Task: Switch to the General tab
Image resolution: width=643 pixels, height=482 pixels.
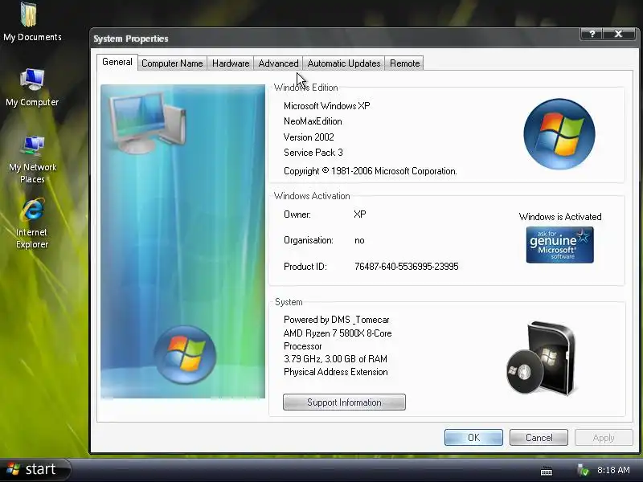Action: (117, 62)
